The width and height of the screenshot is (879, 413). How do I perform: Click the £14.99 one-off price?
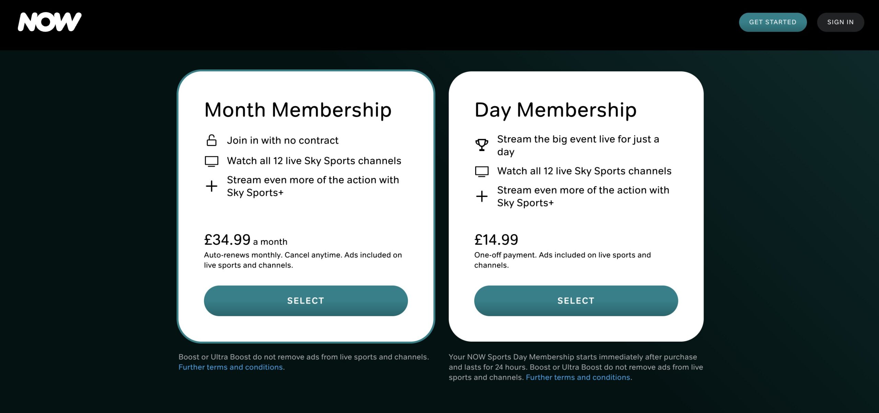[x=496, y=240]
